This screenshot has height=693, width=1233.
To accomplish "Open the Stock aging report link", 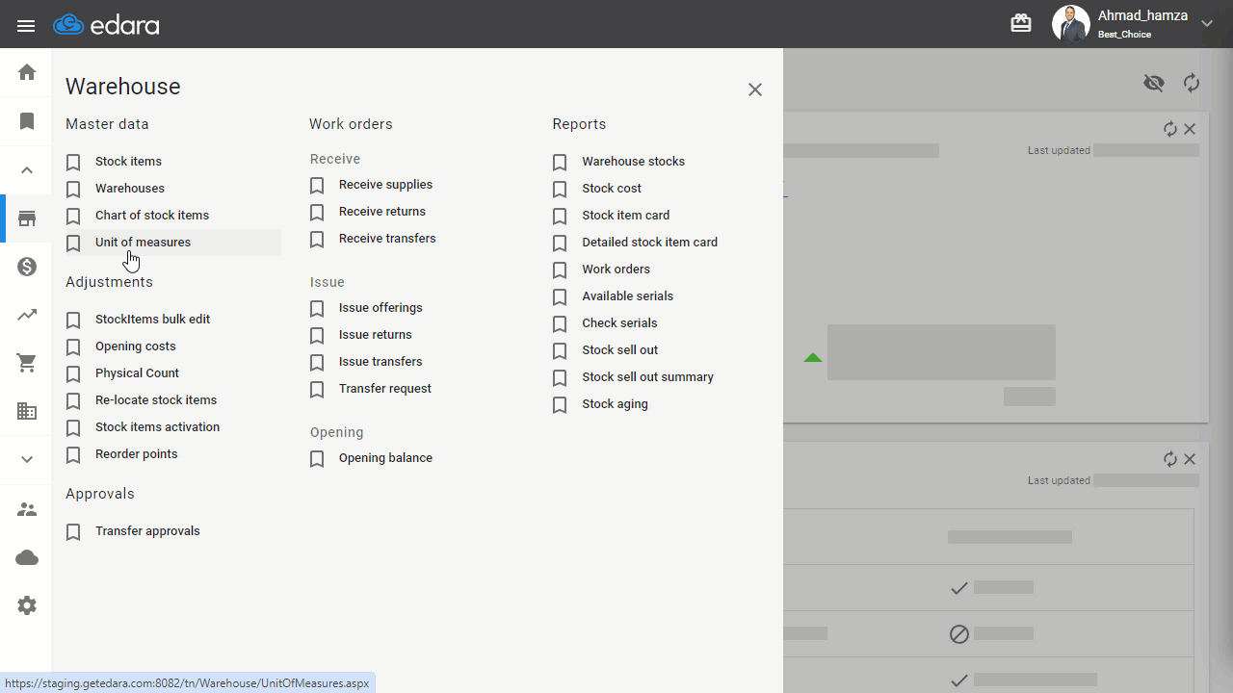I will [x=615, y=404].
